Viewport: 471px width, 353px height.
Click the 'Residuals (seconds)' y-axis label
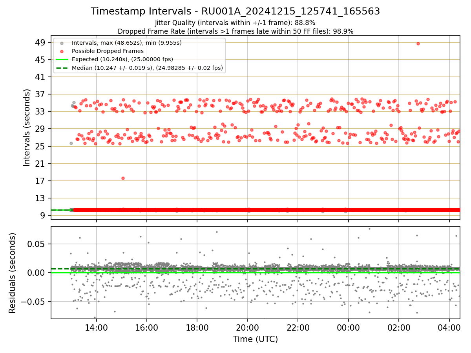pyautogui.click(x=12, y=273)
